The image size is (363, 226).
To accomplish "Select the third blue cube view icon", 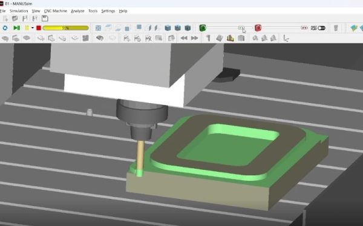I will (x=188, y=28).
